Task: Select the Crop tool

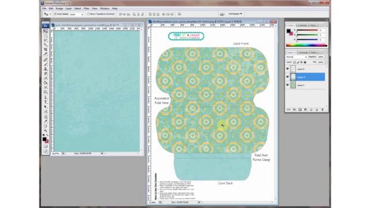Action: (x=46, y=50)
